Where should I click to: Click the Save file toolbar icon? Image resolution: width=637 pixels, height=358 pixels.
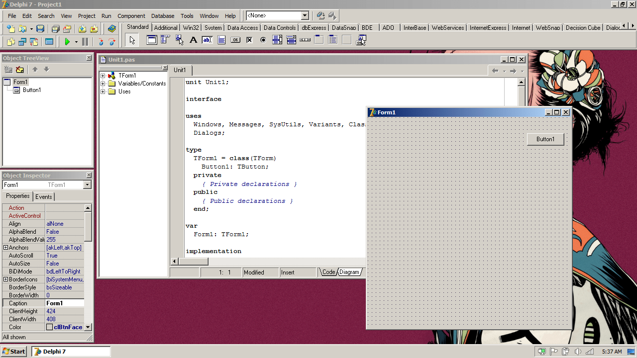click(40, 29)
